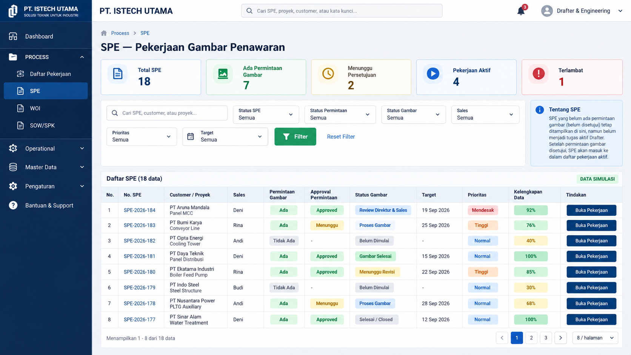The width and height of the screenshot is (631, 355).
Task: Open the Sales filter dropdown
Action: click(x=485, y=114)
